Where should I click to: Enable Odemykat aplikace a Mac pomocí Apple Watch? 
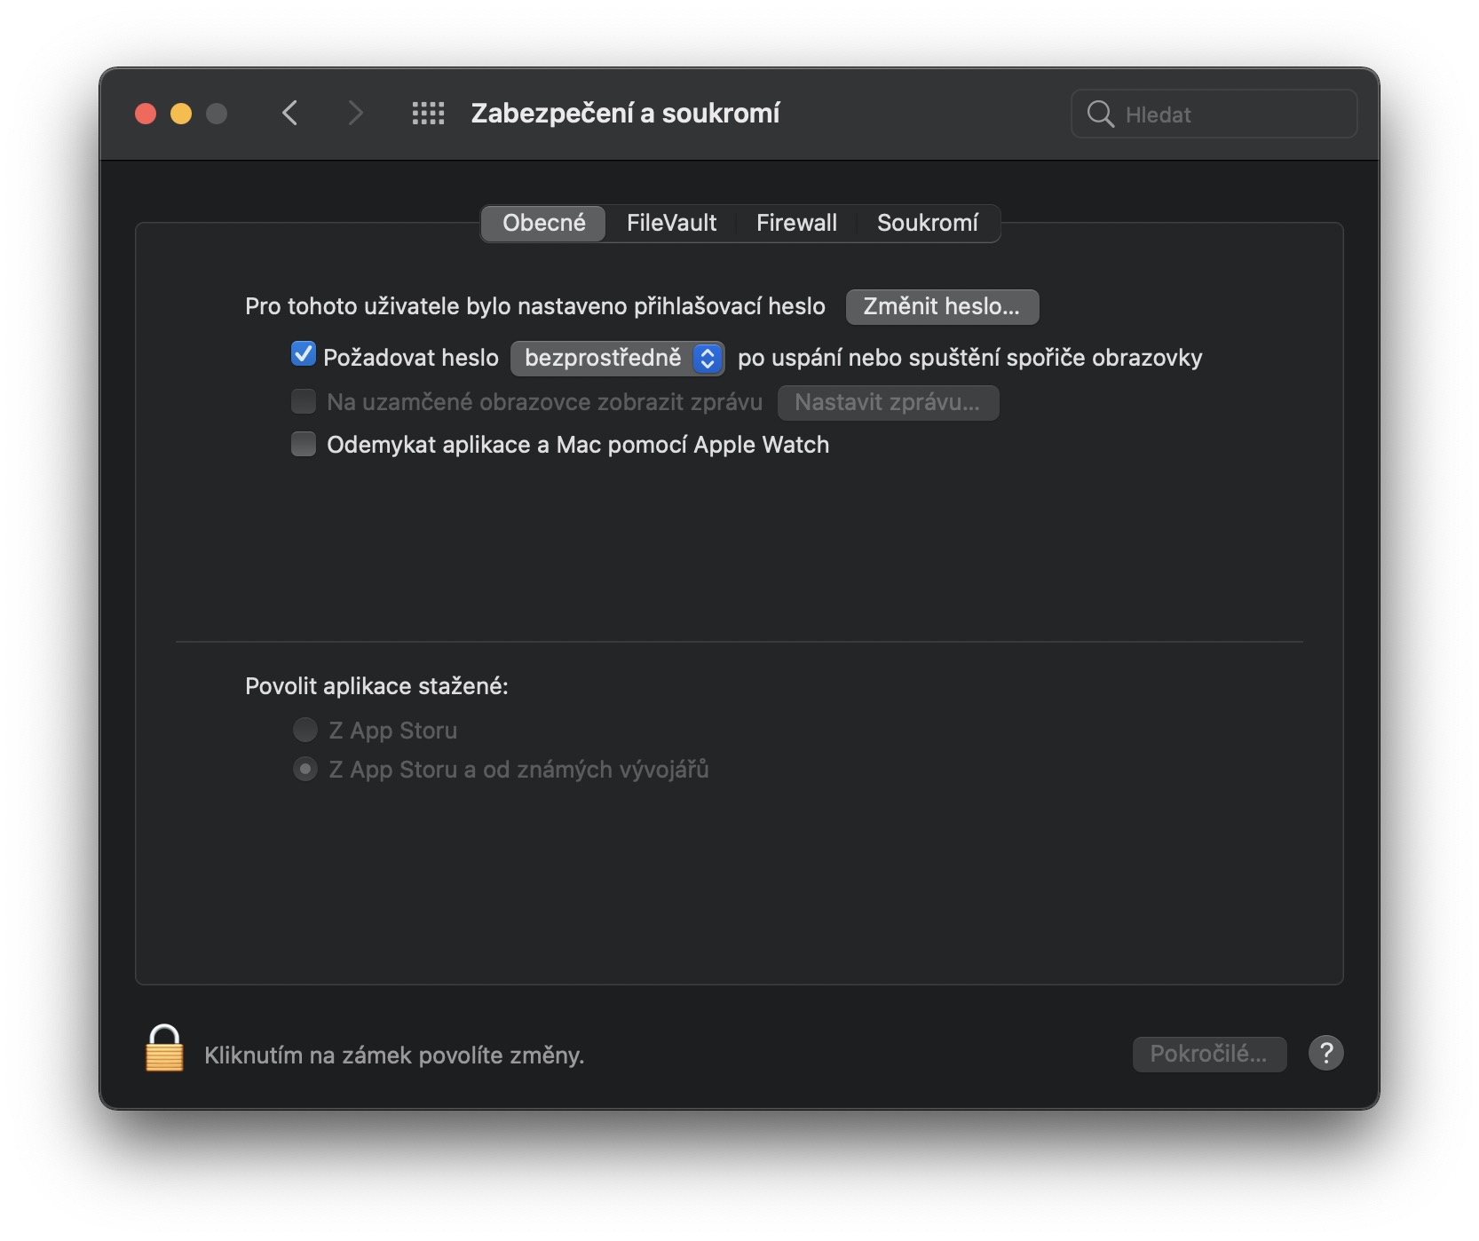click(304, 444)
